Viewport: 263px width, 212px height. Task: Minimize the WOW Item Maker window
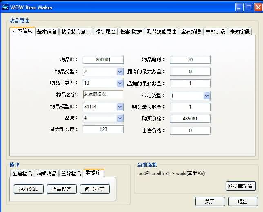click(x=239, y=7)
